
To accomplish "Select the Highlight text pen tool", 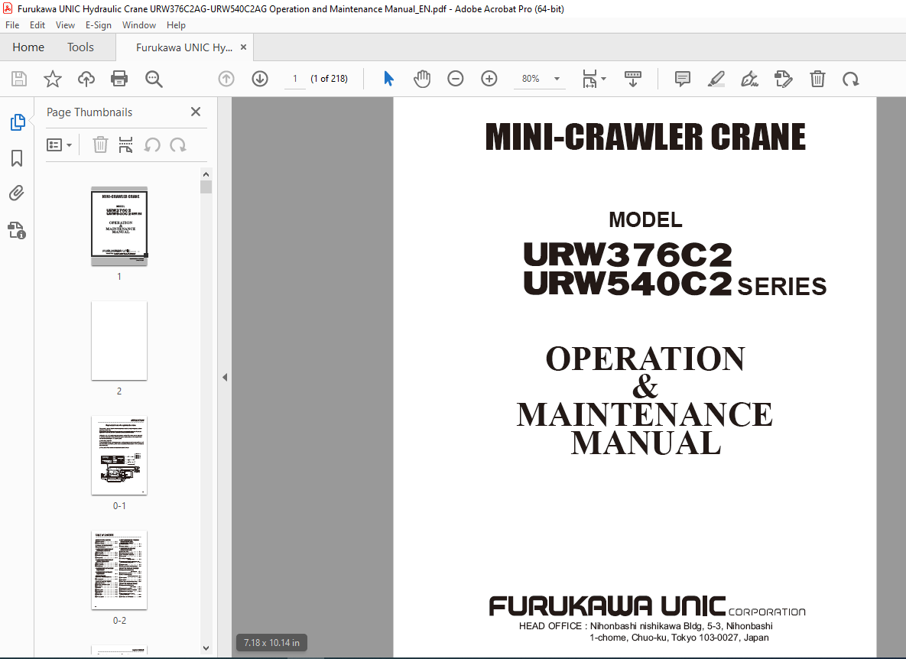I will tap(716, 79).
